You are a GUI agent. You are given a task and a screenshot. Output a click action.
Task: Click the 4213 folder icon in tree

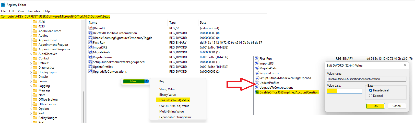pos(35,26)
